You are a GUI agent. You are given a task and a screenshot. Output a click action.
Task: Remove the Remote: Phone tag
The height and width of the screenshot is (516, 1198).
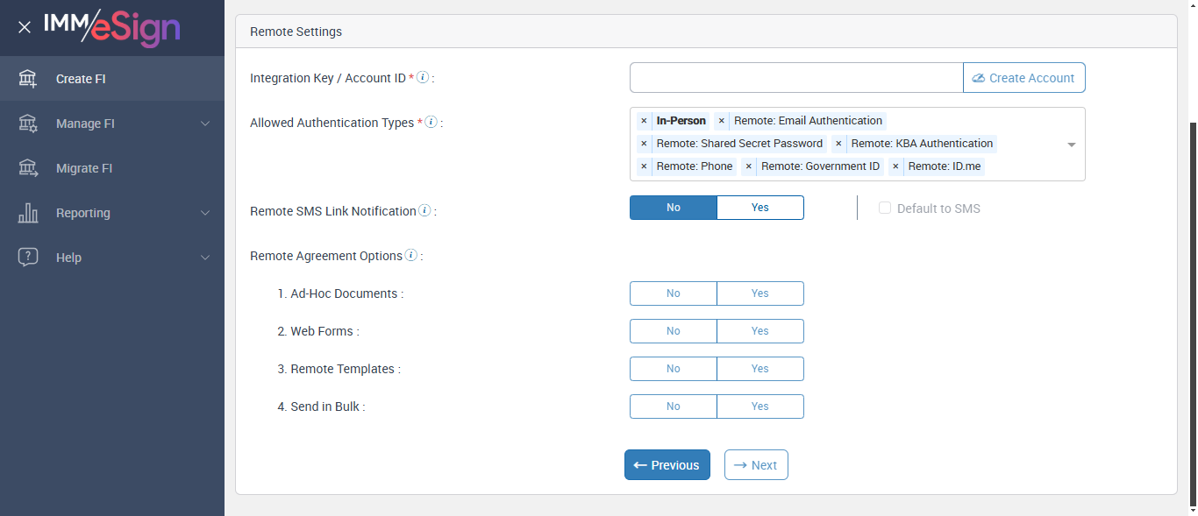(644, 166)
